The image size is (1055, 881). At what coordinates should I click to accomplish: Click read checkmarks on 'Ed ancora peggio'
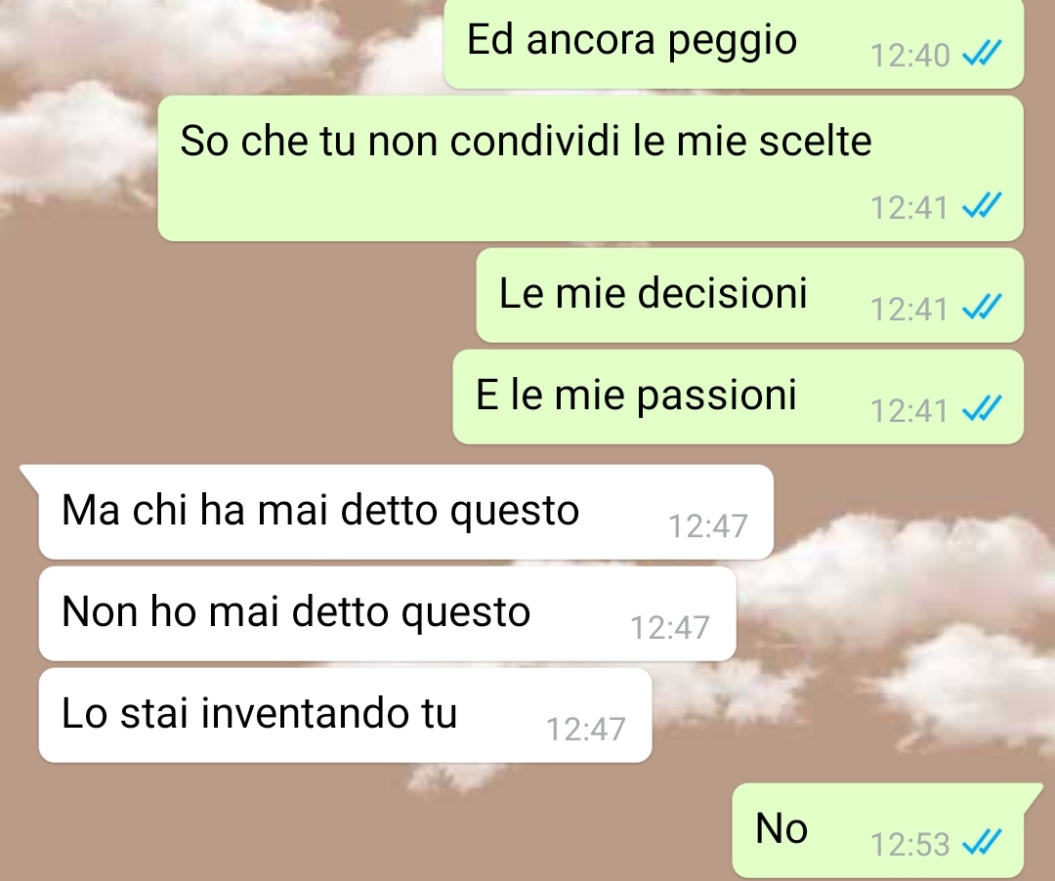pos(983,53)
